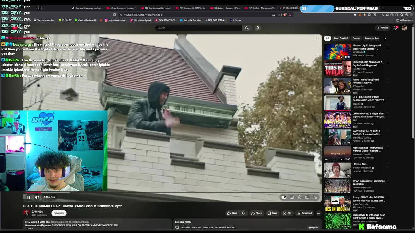The height and width of the screenshot is (233, 415).
Task: Open options for Screensaver 4k matrix video
Action: [388, 215]
